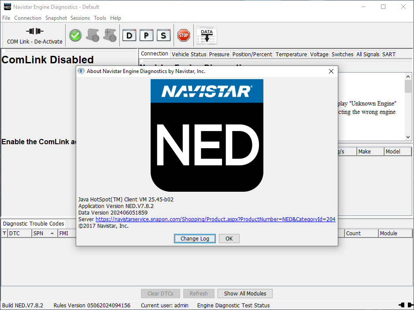Click the camera with plus sign icon

coord(110,35)
